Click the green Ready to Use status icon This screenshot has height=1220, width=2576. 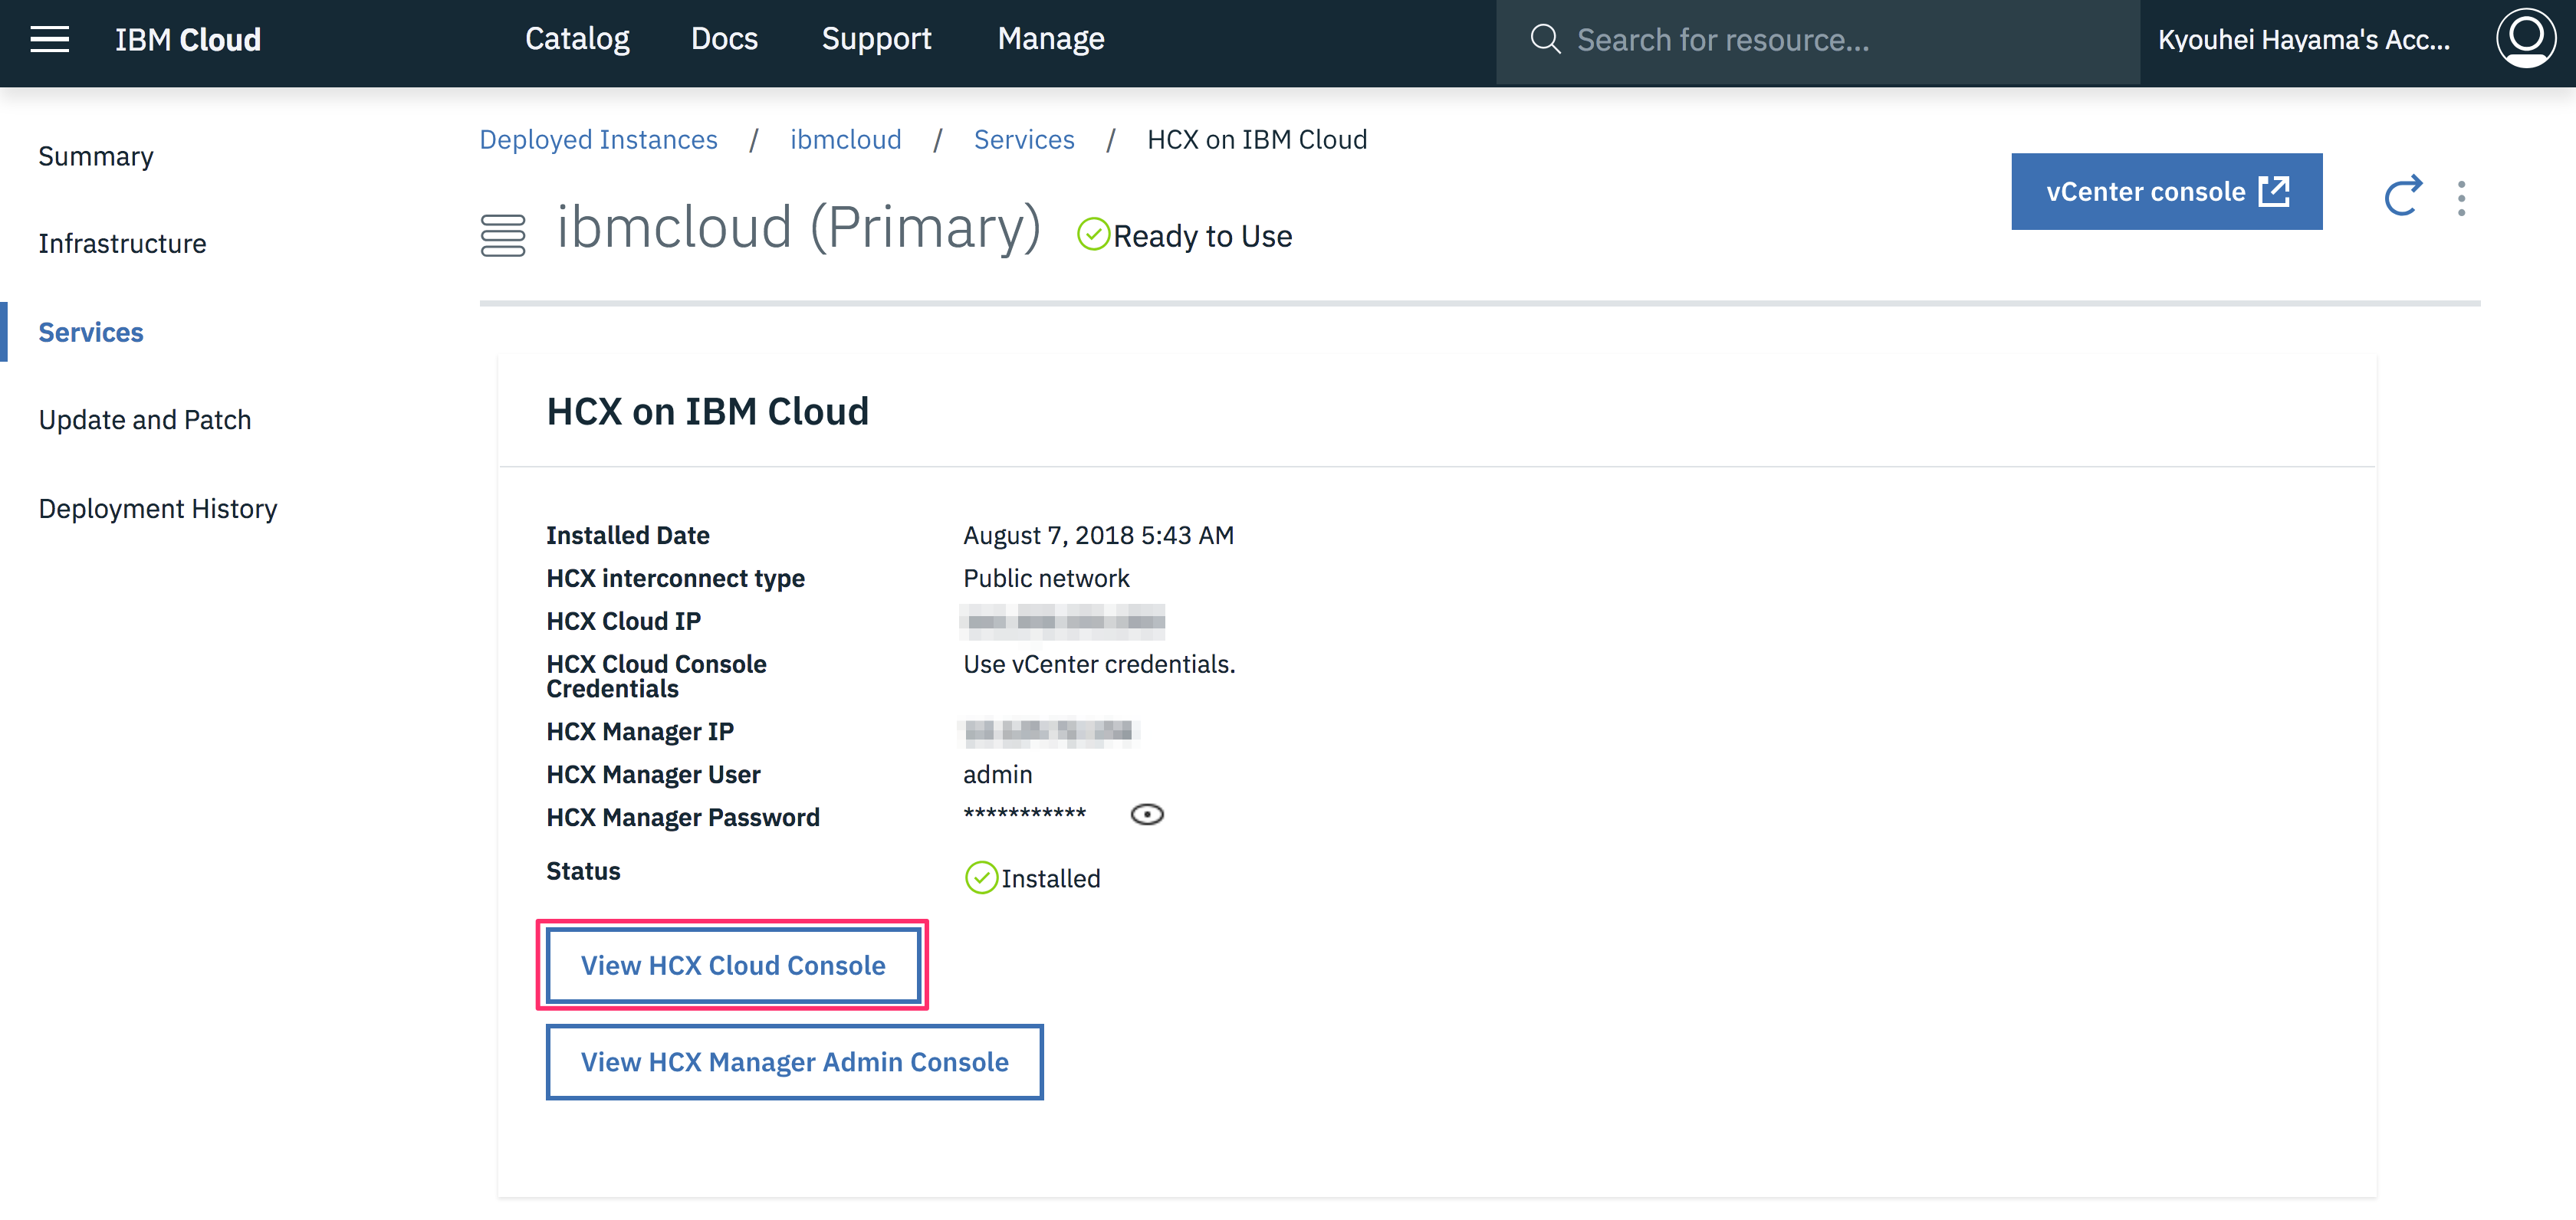click(1093, 234)
